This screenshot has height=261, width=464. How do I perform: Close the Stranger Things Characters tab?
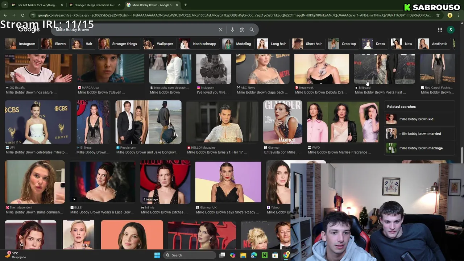point(119,5)
